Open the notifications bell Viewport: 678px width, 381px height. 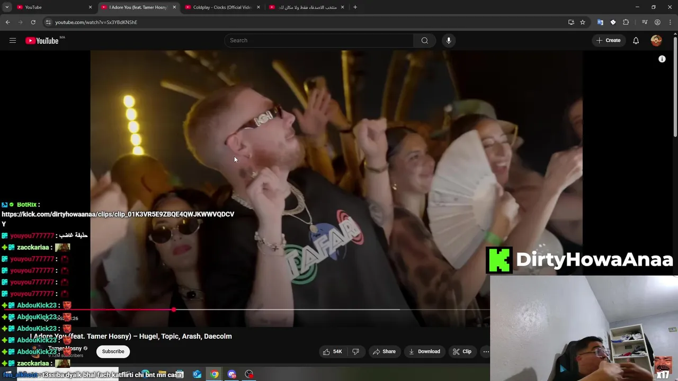click(x=636, y=40)
